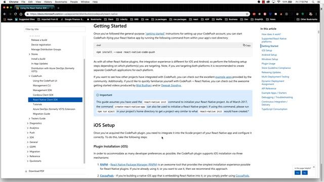Answer No to page helpful prompt

tap(305, 173)
